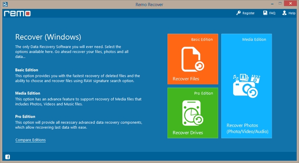The image size is (299, 163).
Task: Choose the Recover Photos camera icon
Action: [246, 86]
